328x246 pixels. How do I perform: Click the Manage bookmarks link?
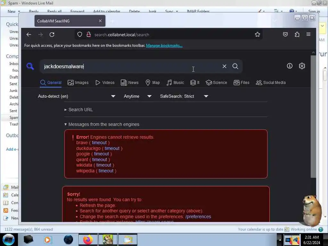(164, 45)
